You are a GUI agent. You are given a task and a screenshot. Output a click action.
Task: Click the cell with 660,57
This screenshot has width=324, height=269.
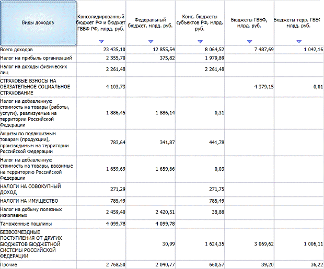coord(200,265)
